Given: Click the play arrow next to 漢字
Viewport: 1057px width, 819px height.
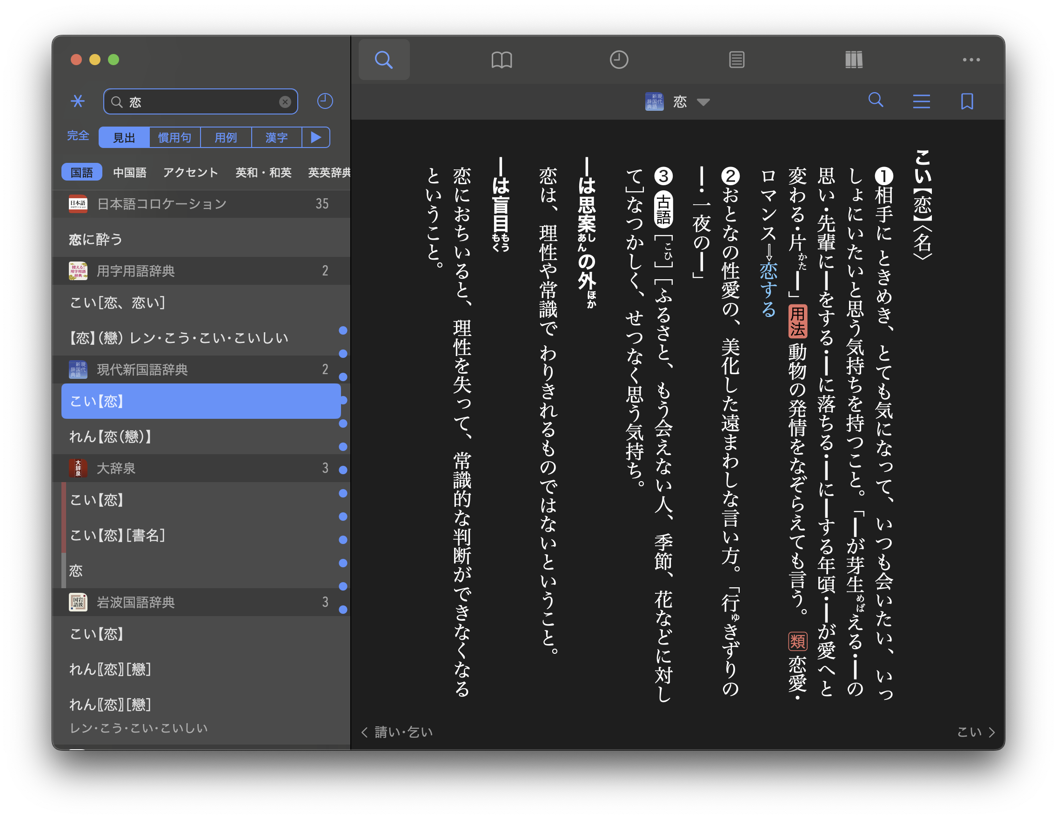Looking at the screenshot, I should 315,137.
